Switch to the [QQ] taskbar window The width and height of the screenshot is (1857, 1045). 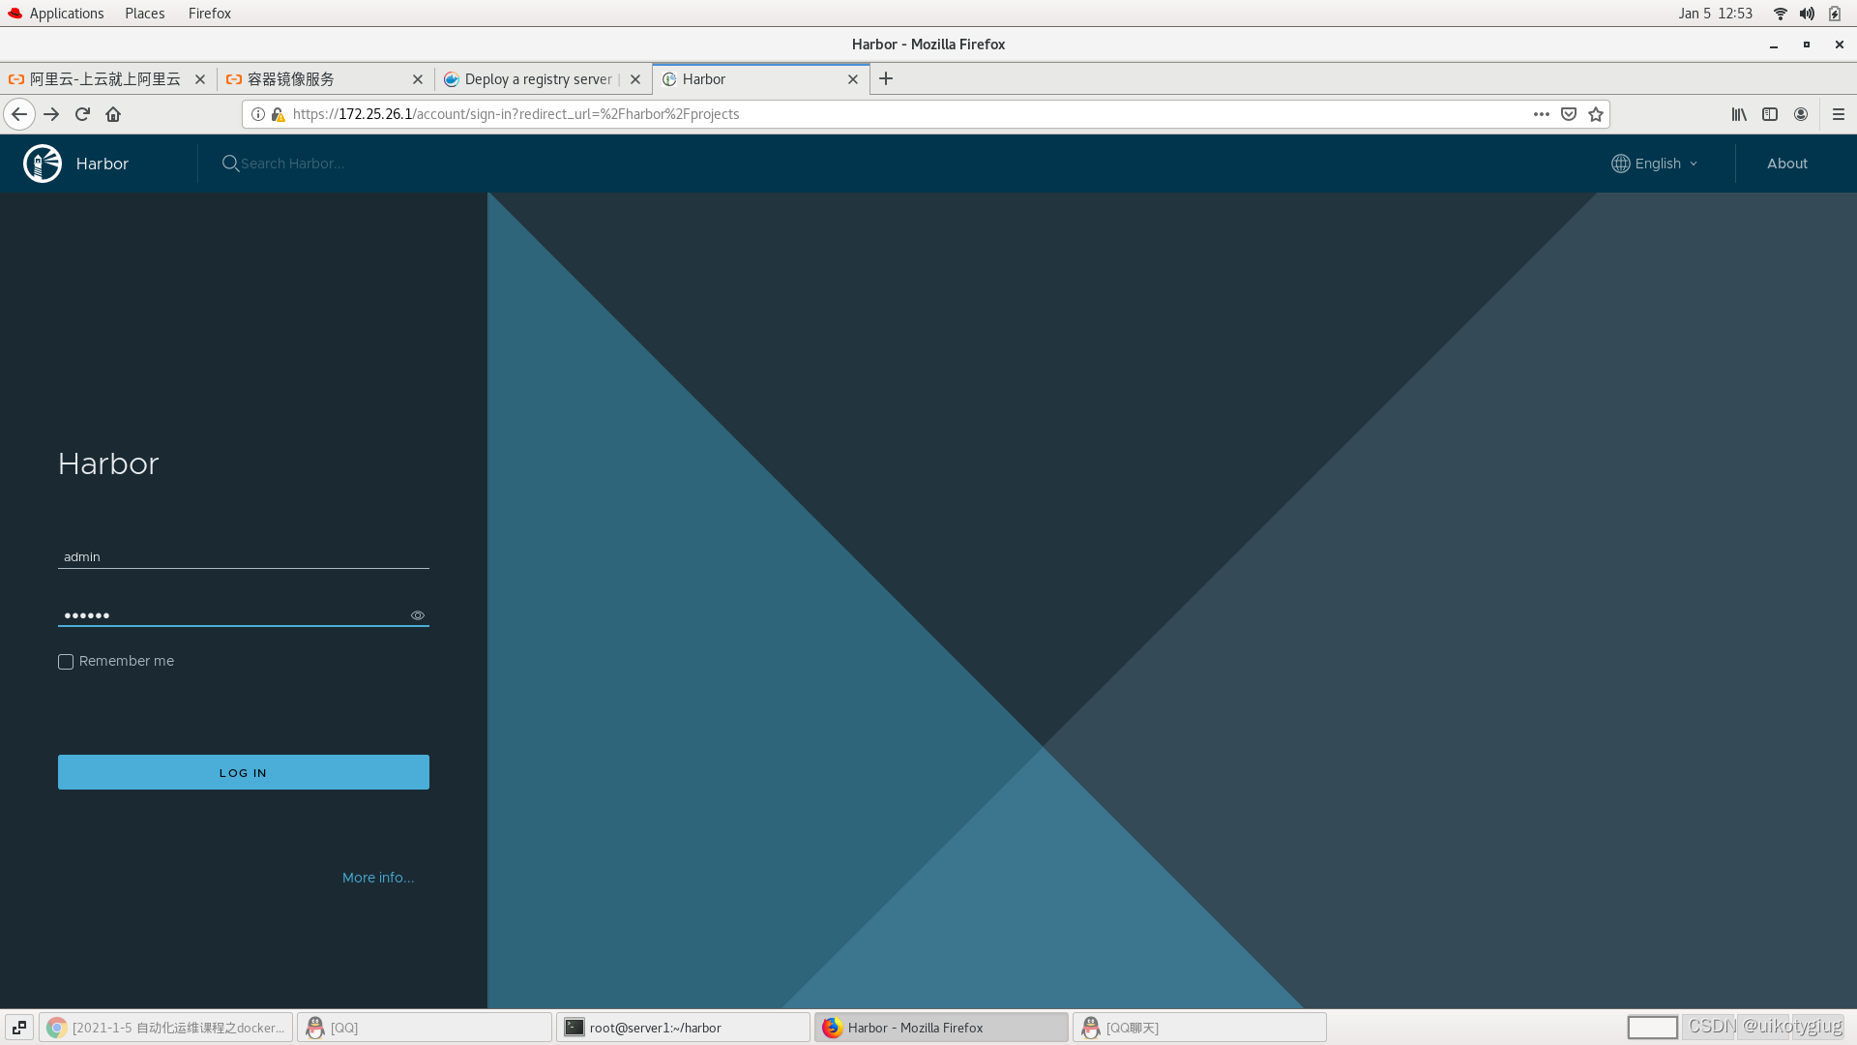425,1028
